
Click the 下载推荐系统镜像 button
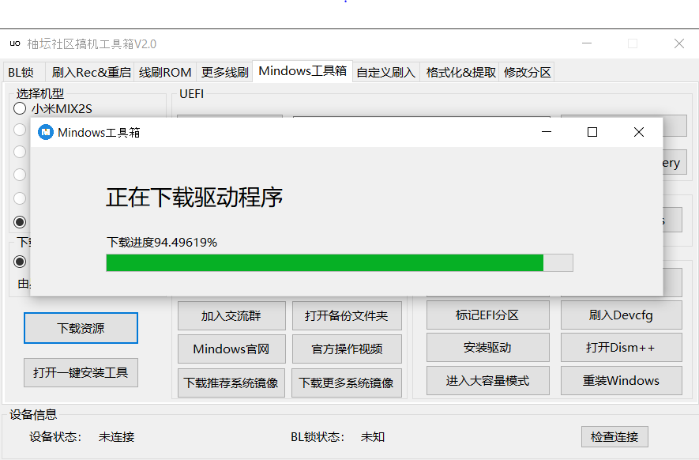pyautogui.click(x=231, y=383)
